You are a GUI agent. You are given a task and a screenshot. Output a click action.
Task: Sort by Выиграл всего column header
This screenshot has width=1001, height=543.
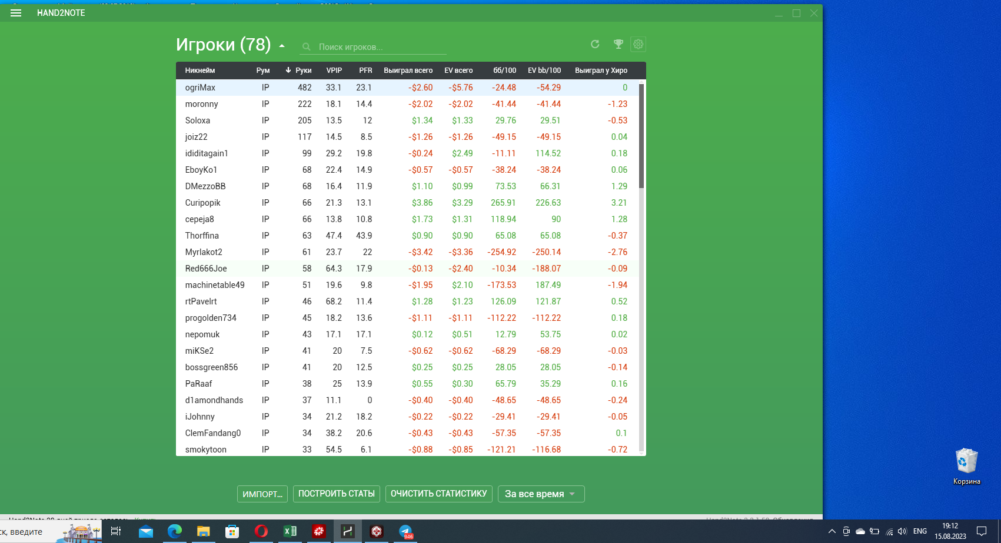coord(408,71)
